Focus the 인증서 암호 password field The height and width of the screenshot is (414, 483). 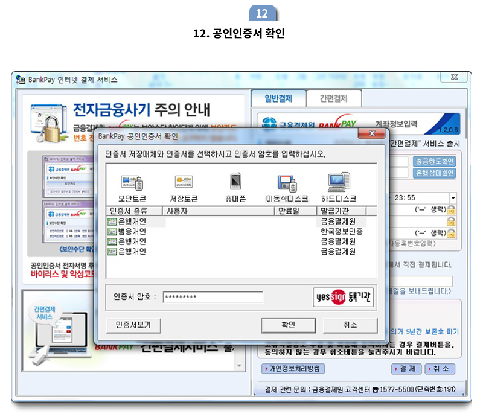tap(213, 297)
